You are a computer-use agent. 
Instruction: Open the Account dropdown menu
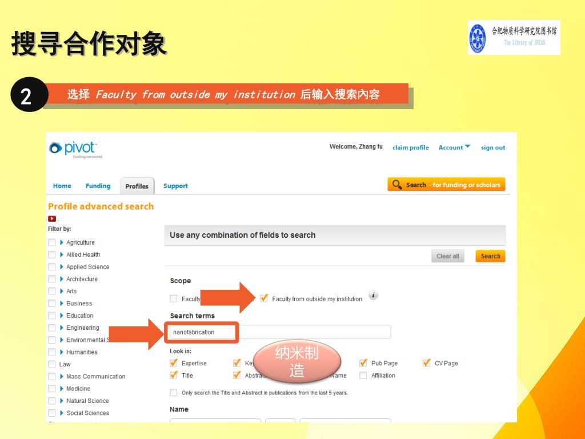pyautogui.click(x=454, y=147)
